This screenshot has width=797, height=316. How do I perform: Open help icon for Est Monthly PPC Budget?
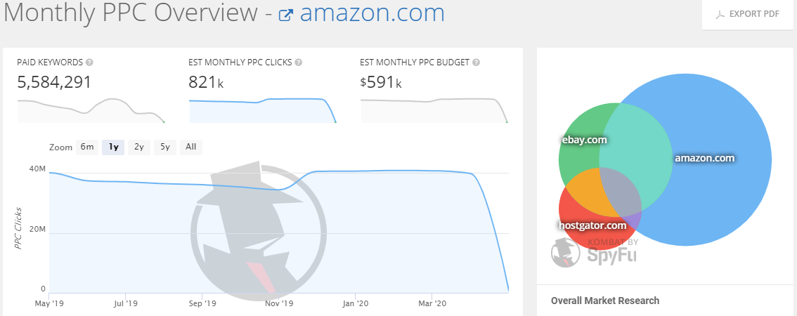476,62
